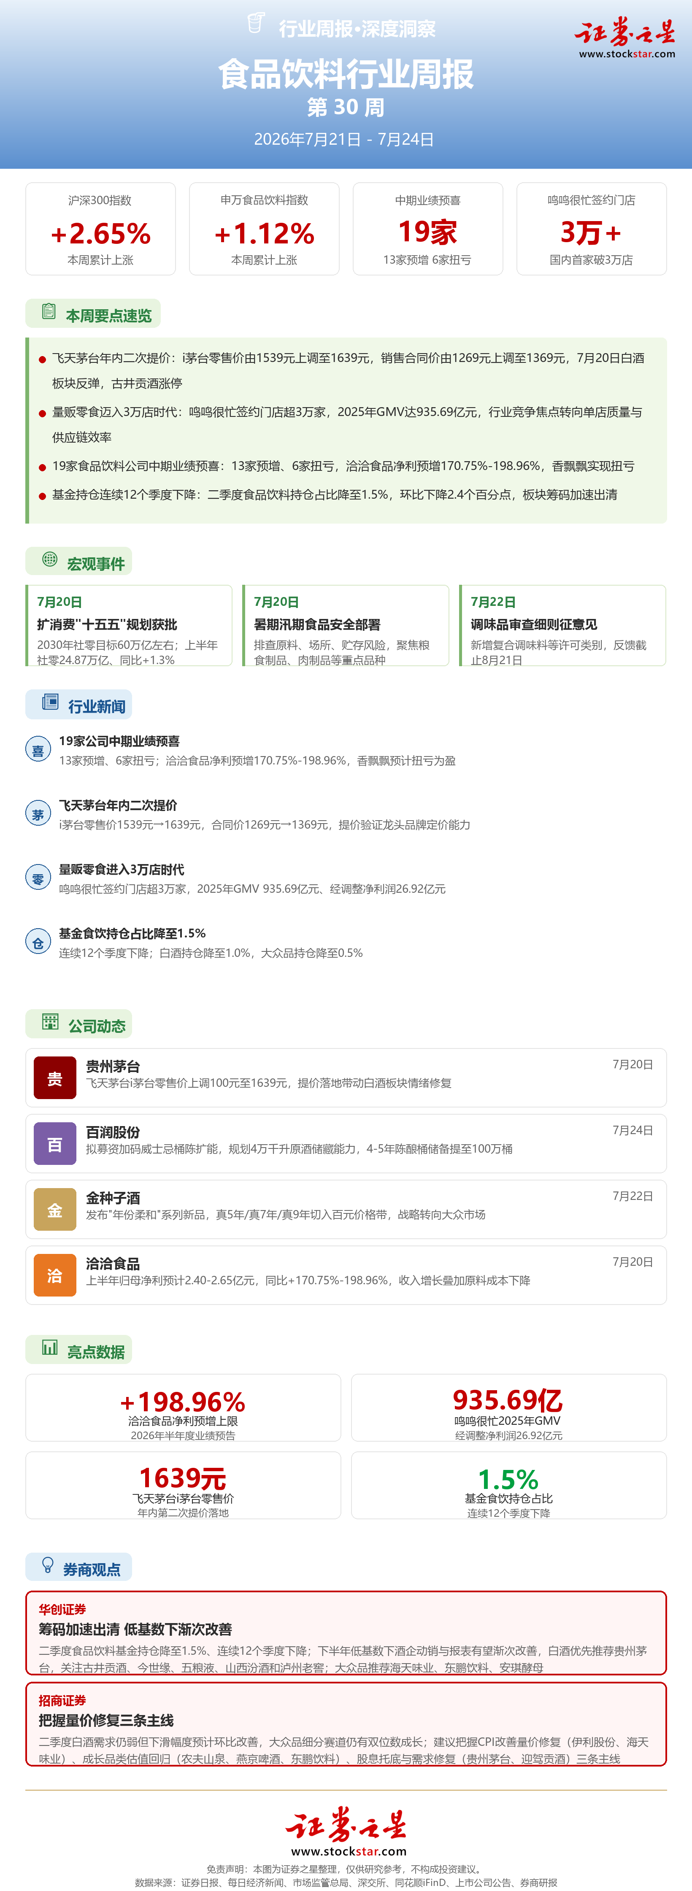
Task: Click the 券商观点 section heading
Action: coord(92,1570)
